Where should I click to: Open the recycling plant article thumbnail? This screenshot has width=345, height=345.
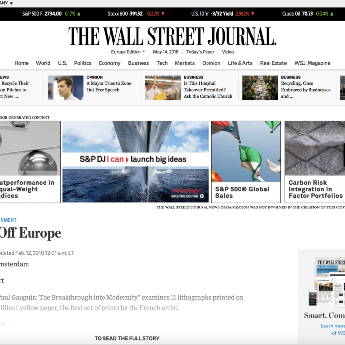(260, 88)
